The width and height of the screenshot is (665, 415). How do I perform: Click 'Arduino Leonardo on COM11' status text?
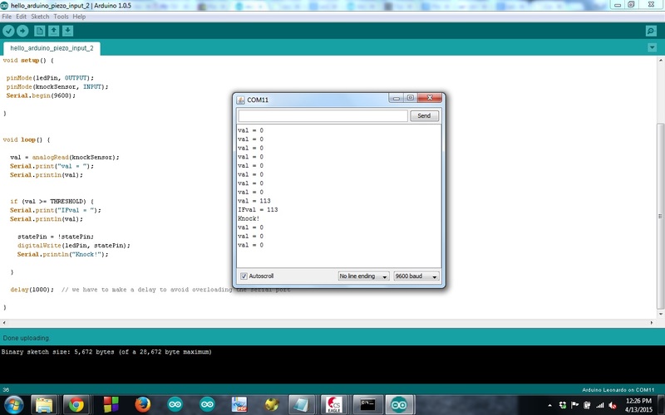pyautogui.click(x=618, y=390)
